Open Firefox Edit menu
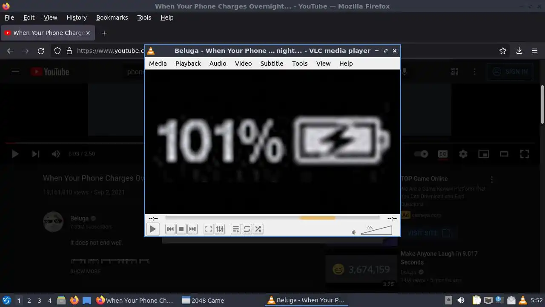 click(x=29, y=17)
